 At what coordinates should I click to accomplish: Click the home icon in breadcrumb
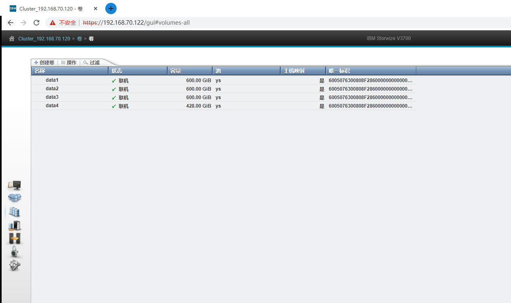[12, 39]
